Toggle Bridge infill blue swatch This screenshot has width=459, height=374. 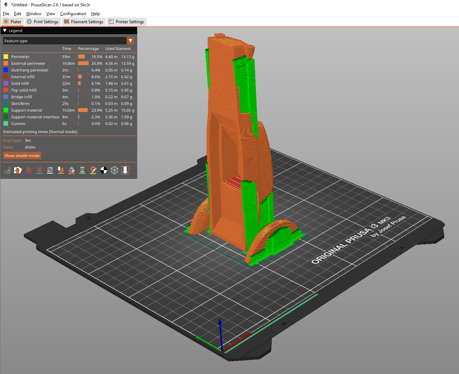pyautogui.click(x=6, y=97)
